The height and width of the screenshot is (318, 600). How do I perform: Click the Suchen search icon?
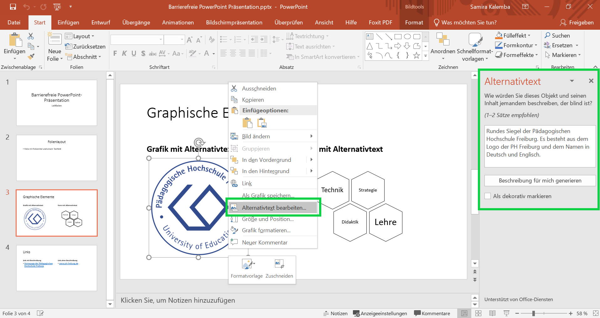(548, 35)
